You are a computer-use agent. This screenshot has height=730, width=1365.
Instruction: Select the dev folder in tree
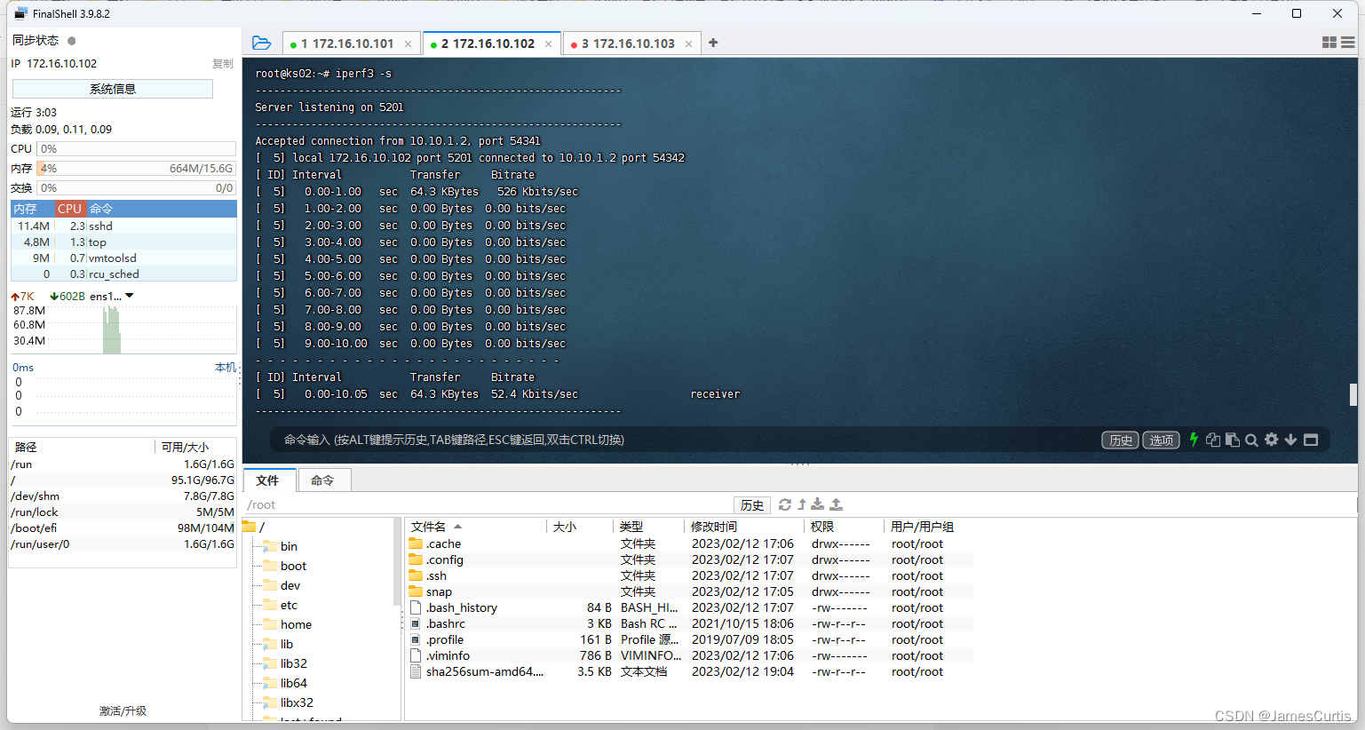(x=290, y=585)
